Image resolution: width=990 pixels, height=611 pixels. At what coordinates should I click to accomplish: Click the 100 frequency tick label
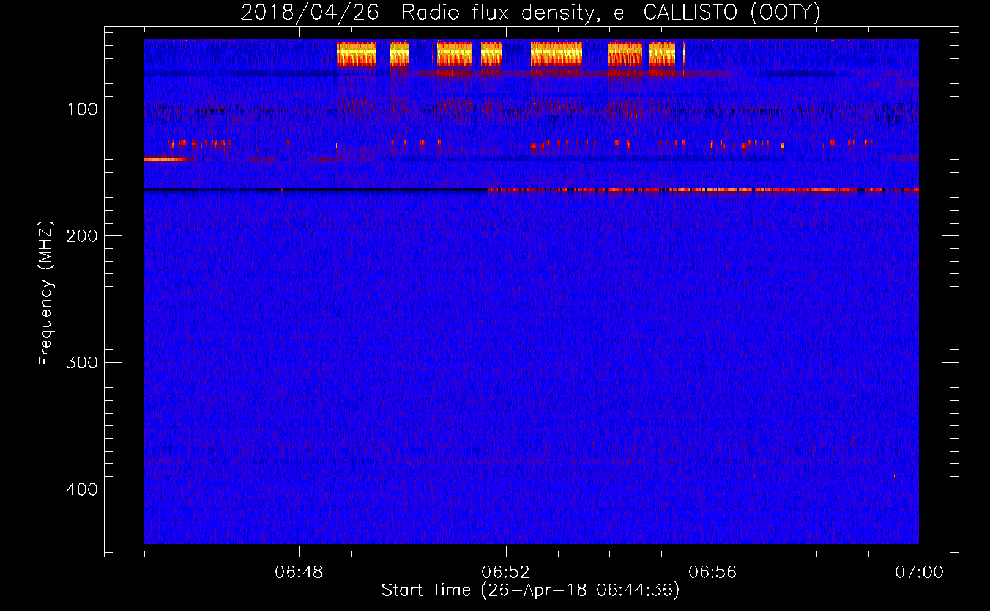tap(83, 109)
